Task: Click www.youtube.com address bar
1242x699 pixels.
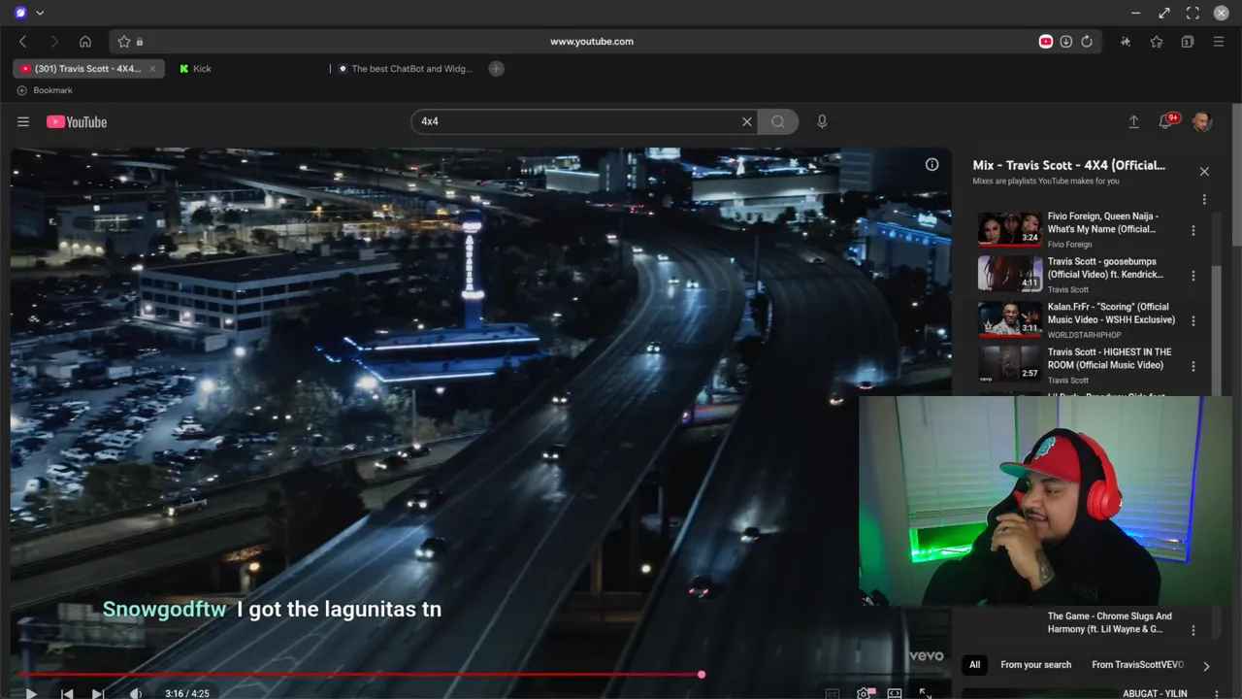Action: coord(592,42)
